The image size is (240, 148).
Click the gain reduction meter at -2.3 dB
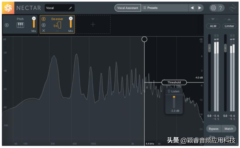click(174, 102)
